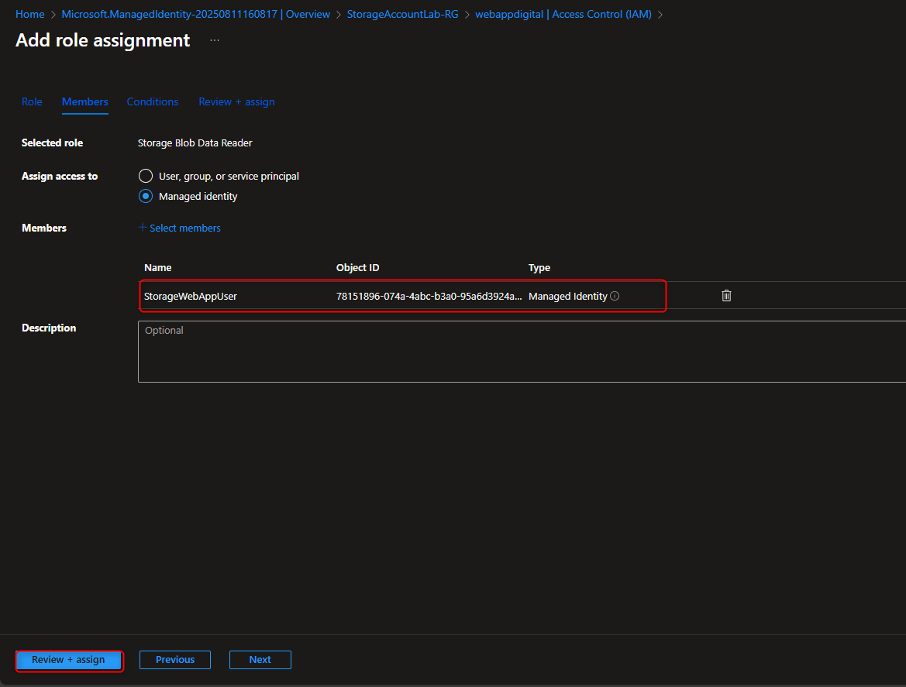
Task: Navigate to Home via the breadcrumb link
Action: point(29,14)
